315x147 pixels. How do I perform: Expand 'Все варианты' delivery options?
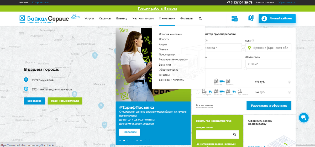[204, 105]
